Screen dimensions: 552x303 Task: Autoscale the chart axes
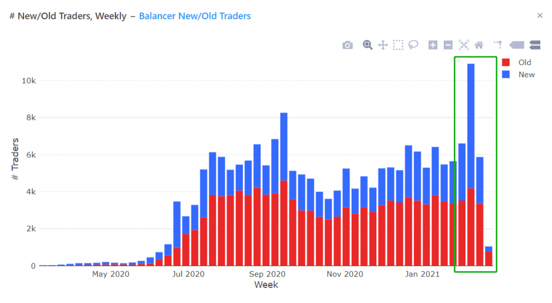pyautogui.click(x=464, y=45)
